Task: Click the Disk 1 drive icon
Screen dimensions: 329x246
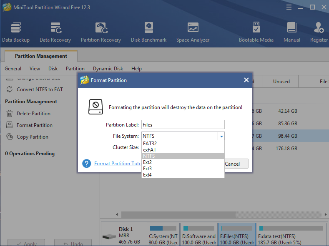Action: pyautogui.click(x=109, y=237)
